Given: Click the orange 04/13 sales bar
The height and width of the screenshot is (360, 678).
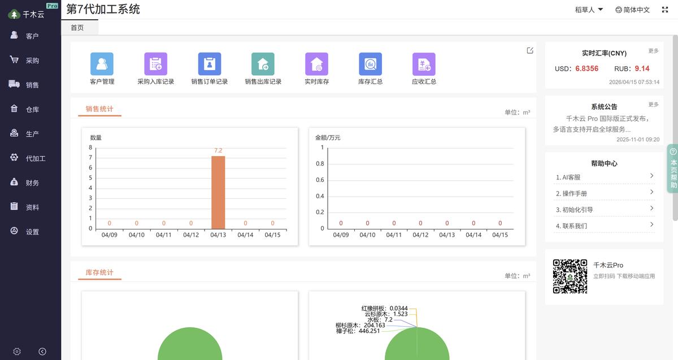Looking at the screenshot, I should click(x=218, y=192).
